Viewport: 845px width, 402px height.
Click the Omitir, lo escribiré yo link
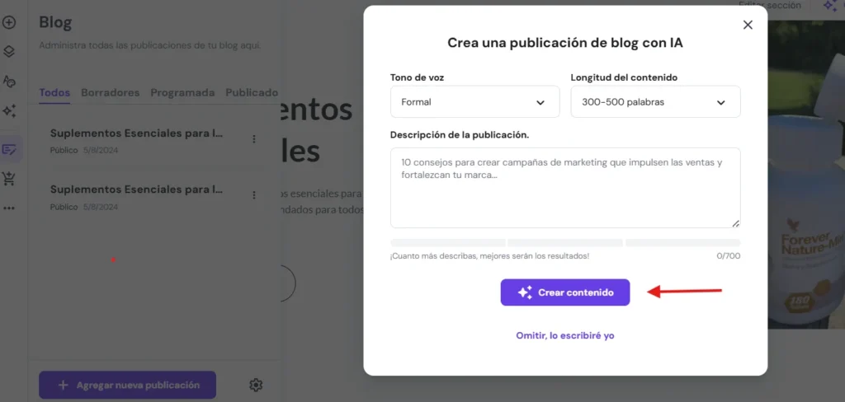564,335
